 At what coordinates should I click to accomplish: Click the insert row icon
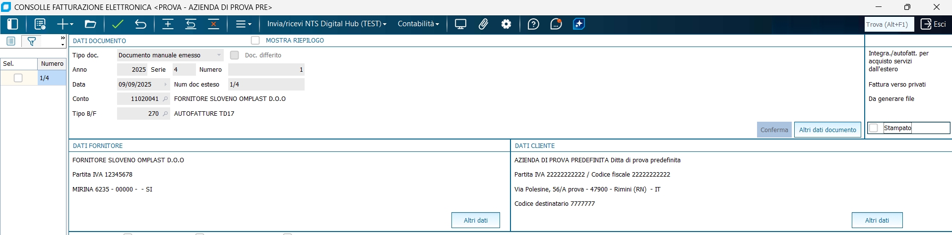click(168, 24)
